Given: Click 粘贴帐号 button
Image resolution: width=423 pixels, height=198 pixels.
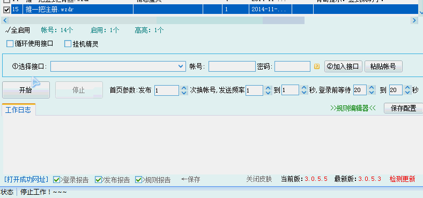Looking at the screenshot, I should click(383, 66).
